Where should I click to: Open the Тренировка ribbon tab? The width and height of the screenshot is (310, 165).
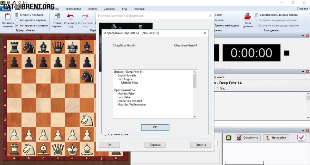click(x=73, y=9)
